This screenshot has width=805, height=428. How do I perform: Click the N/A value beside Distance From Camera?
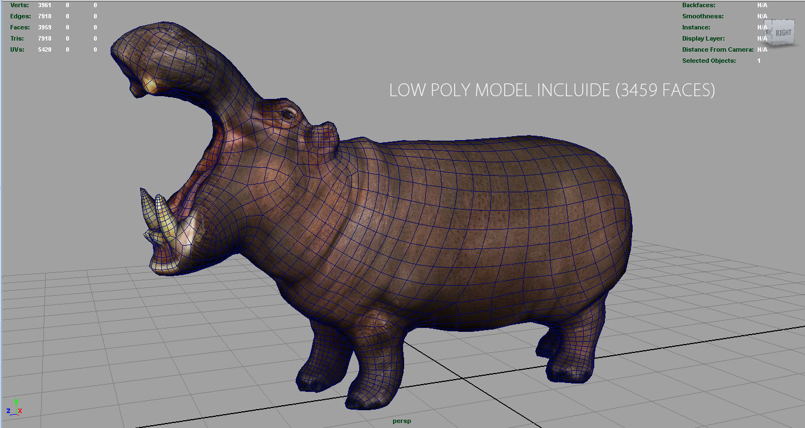tap(762, 49)
